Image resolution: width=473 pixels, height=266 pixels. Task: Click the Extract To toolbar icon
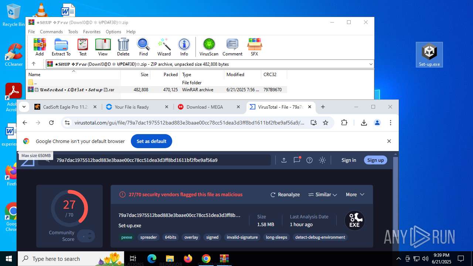click(61, 47)
